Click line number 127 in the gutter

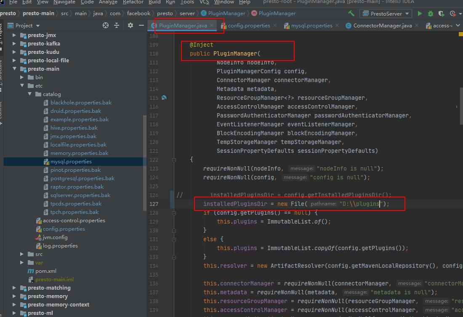tap(154, 204)
